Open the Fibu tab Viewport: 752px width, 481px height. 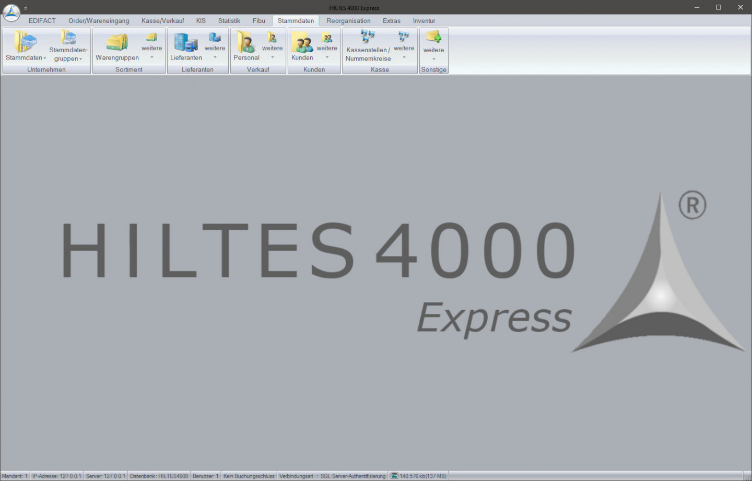(259, 21)
